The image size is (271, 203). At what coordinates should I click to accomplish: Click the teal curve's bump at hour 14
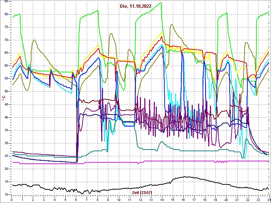point(162,142)
